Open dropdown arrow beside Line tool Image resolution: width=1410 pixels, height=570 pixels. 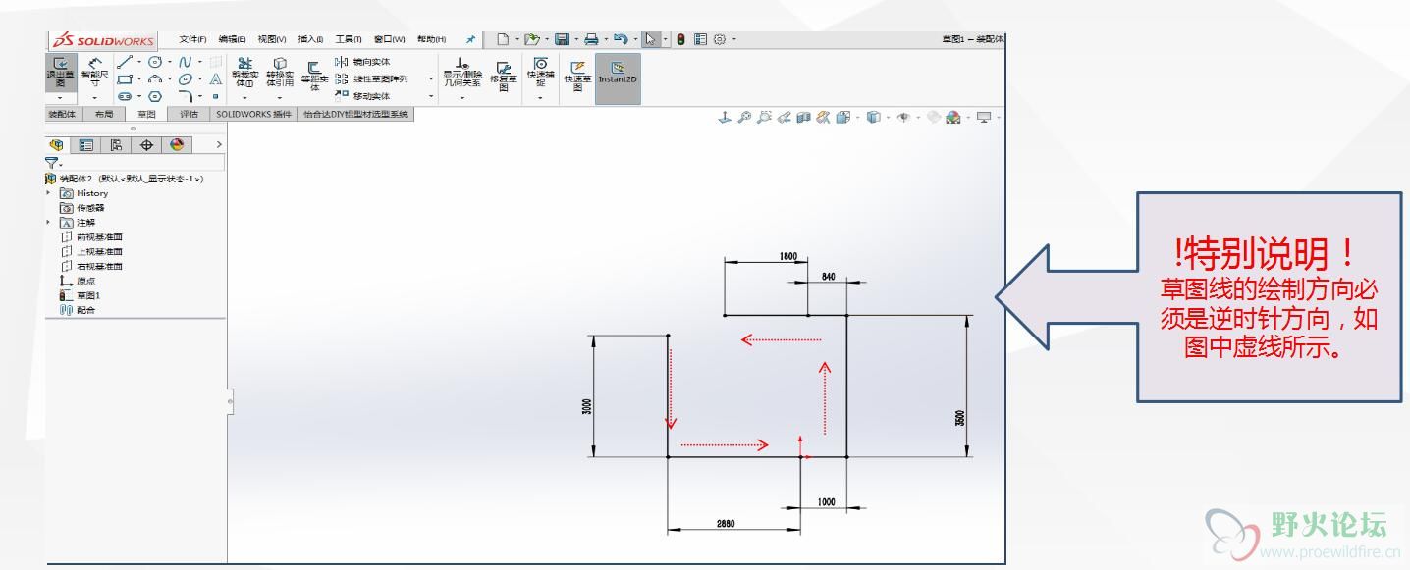pos(139,62)
